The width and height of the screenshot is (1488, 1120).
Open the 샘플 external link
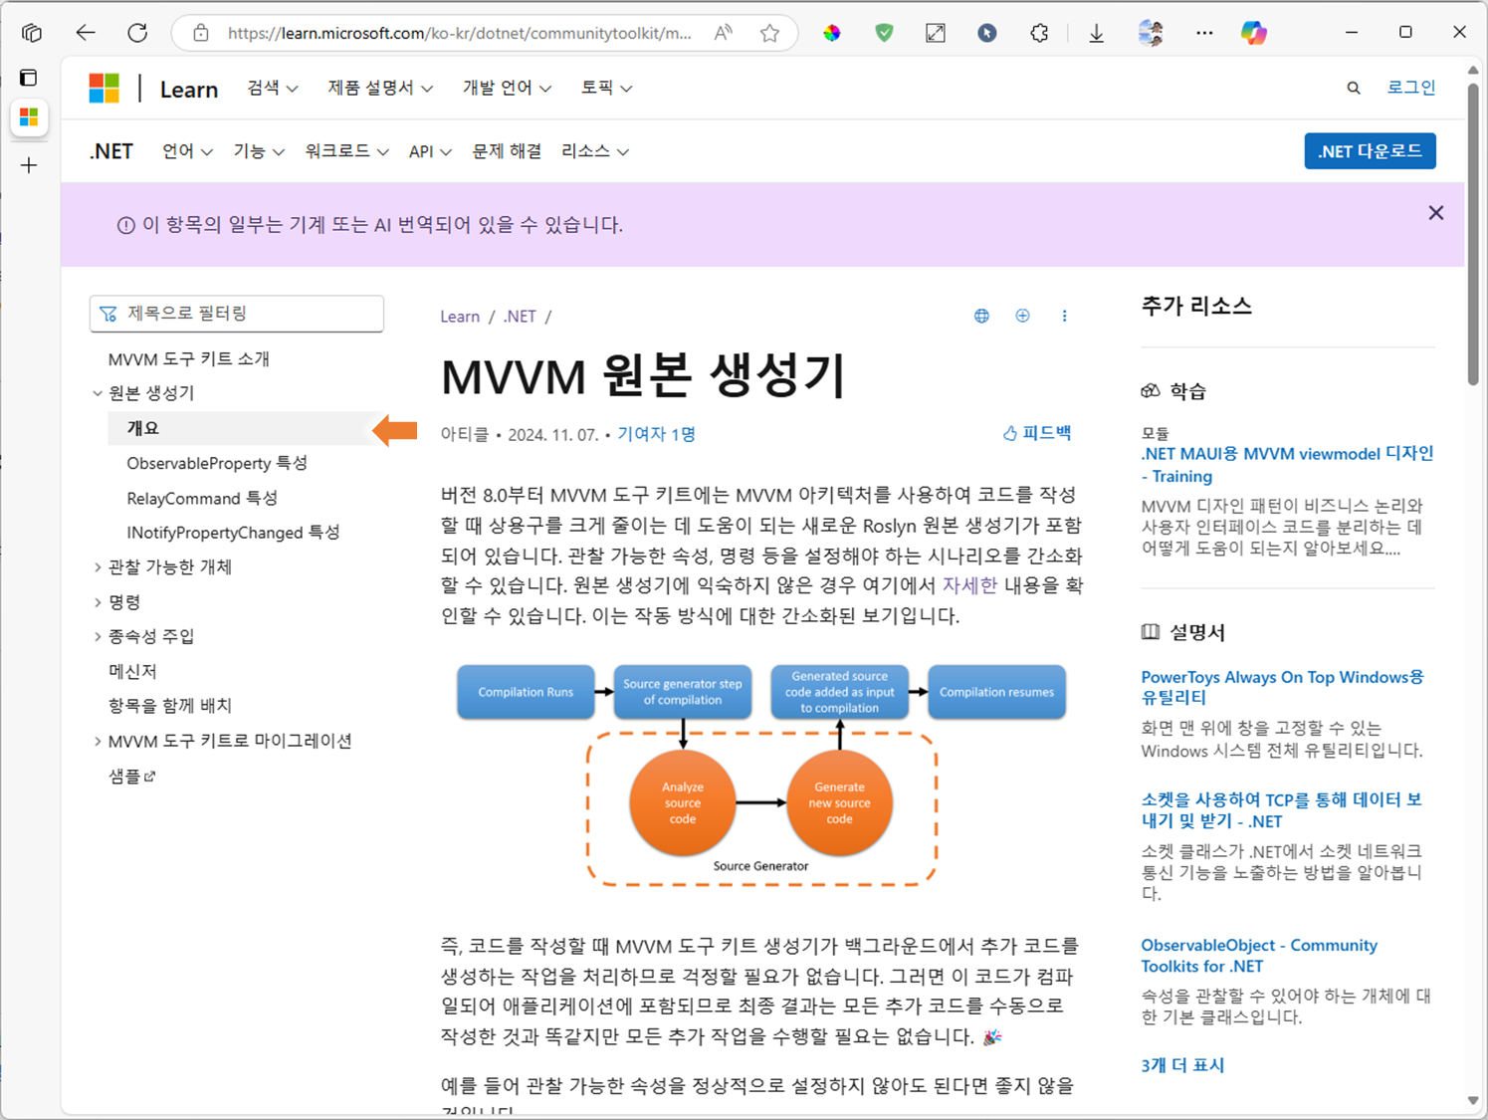(131, 776)
